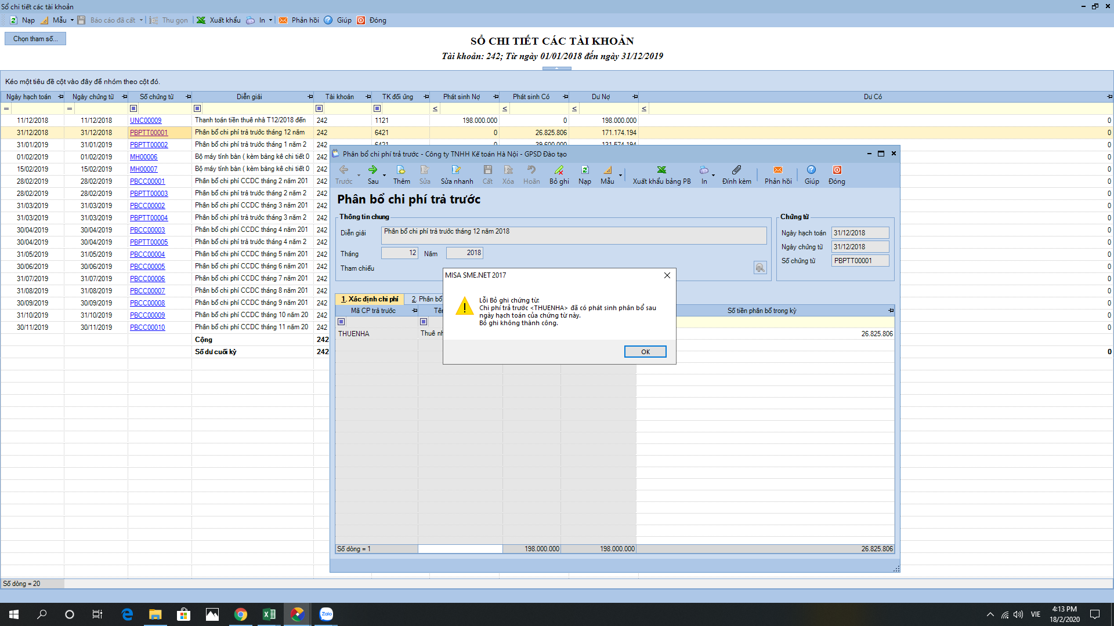Click the Chọn tham số button

[x=35, y=39]
